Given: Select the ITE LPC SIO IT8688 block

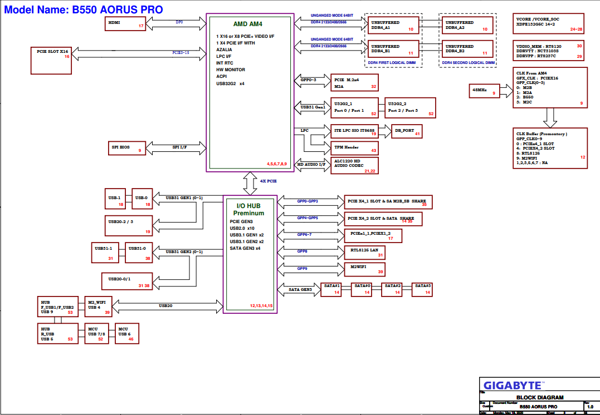Looking at the screenshot, I should click(355, 131).
